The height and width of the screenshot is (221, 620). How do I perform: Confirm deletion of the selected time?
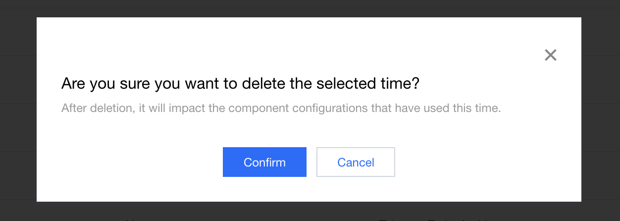click(264, 162)
